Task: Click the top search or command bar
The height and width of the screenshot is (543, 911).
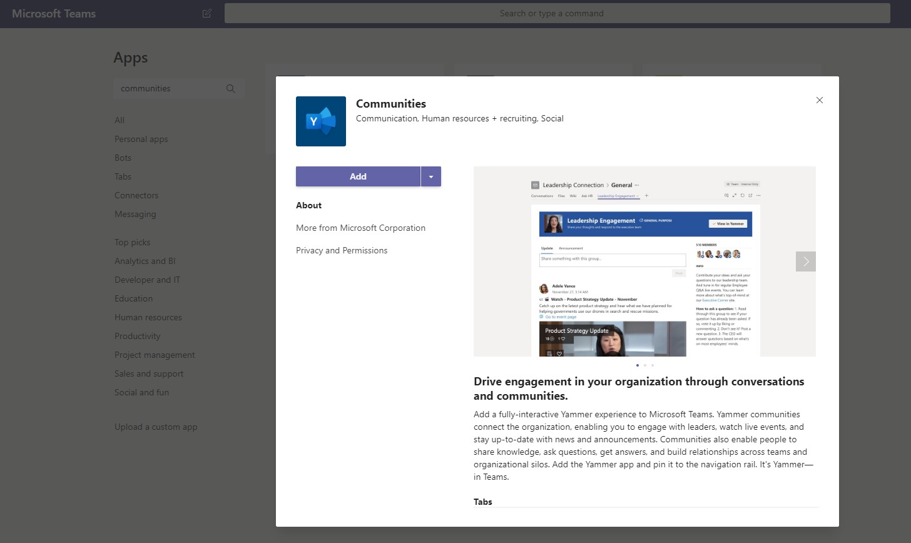Action: click(557, 13)
